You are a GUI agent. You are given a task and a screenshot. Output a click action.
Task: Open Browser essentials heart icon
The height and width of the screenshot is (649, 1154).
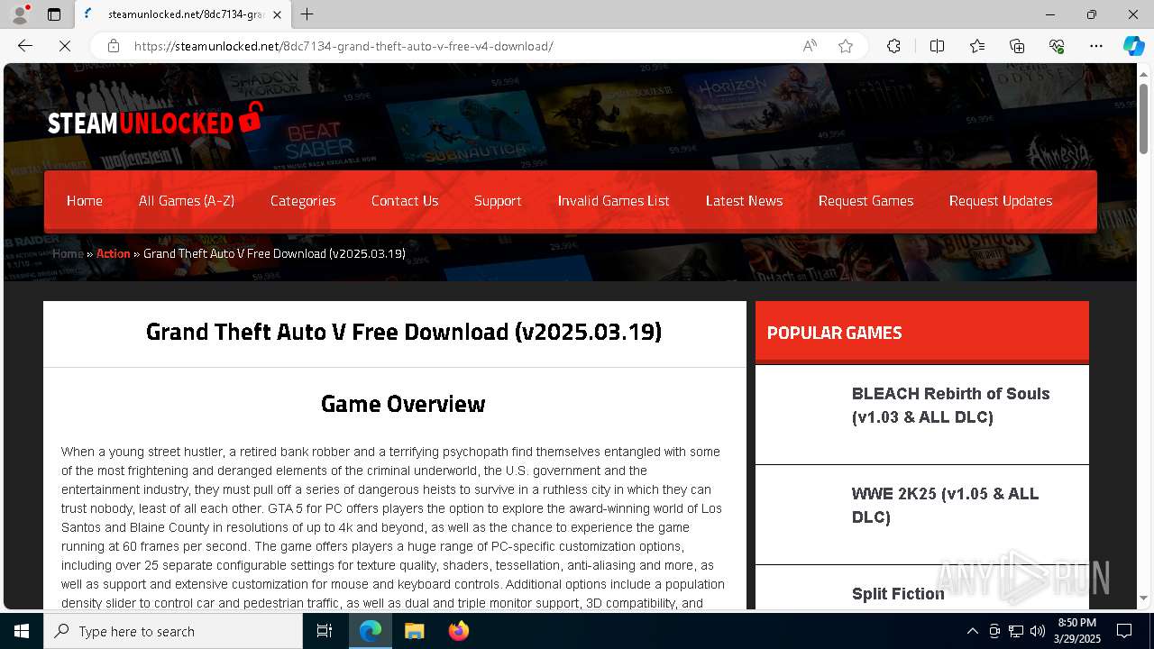pyautogui.click(x=1057, y=46)
